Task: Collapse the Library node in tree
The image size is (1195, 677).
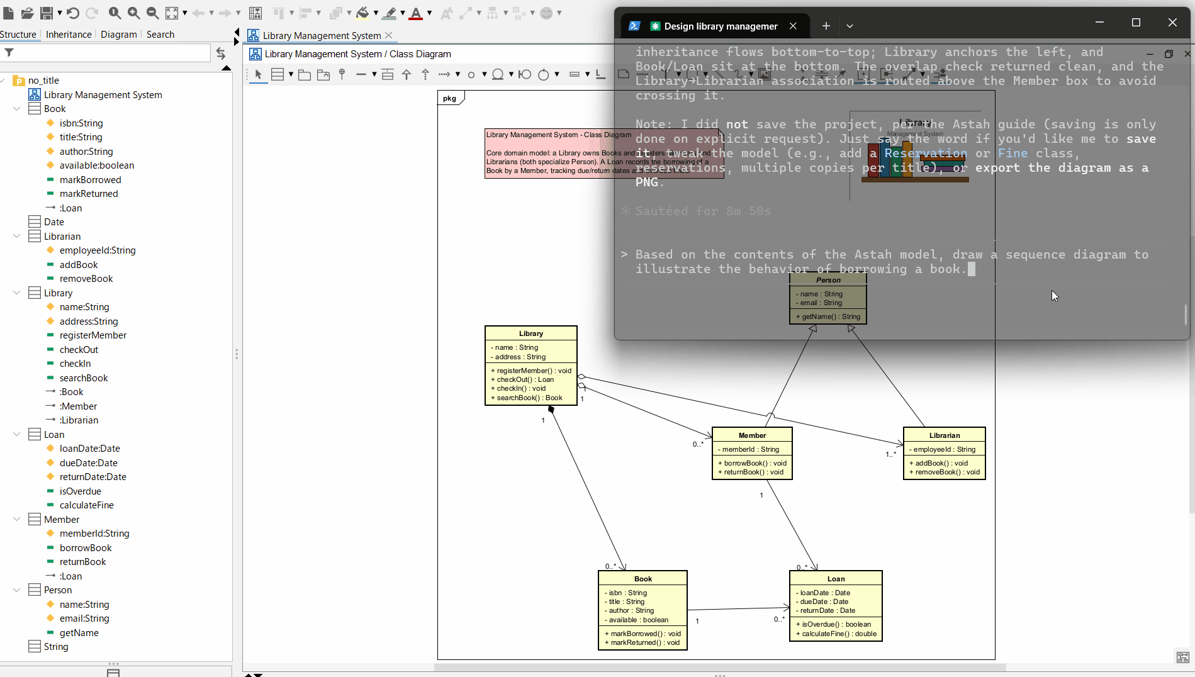Action: (x=17, y=293)
